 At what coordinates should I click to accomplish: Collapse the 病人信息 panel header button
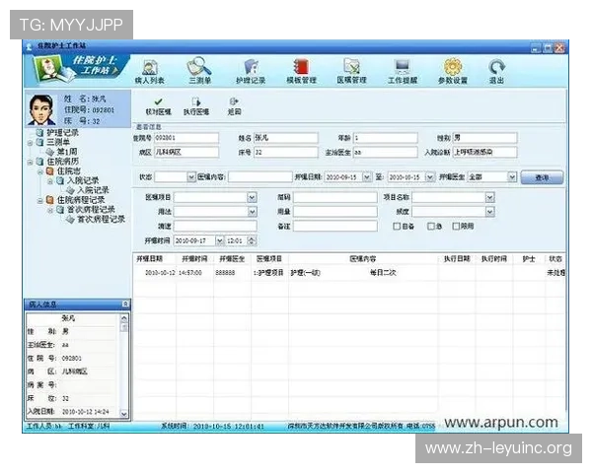tap(125, 304)
